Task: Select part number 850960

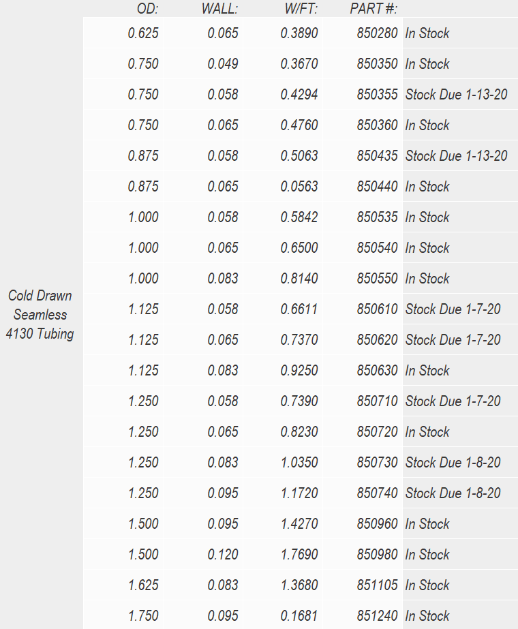Action: pos(377,524)
